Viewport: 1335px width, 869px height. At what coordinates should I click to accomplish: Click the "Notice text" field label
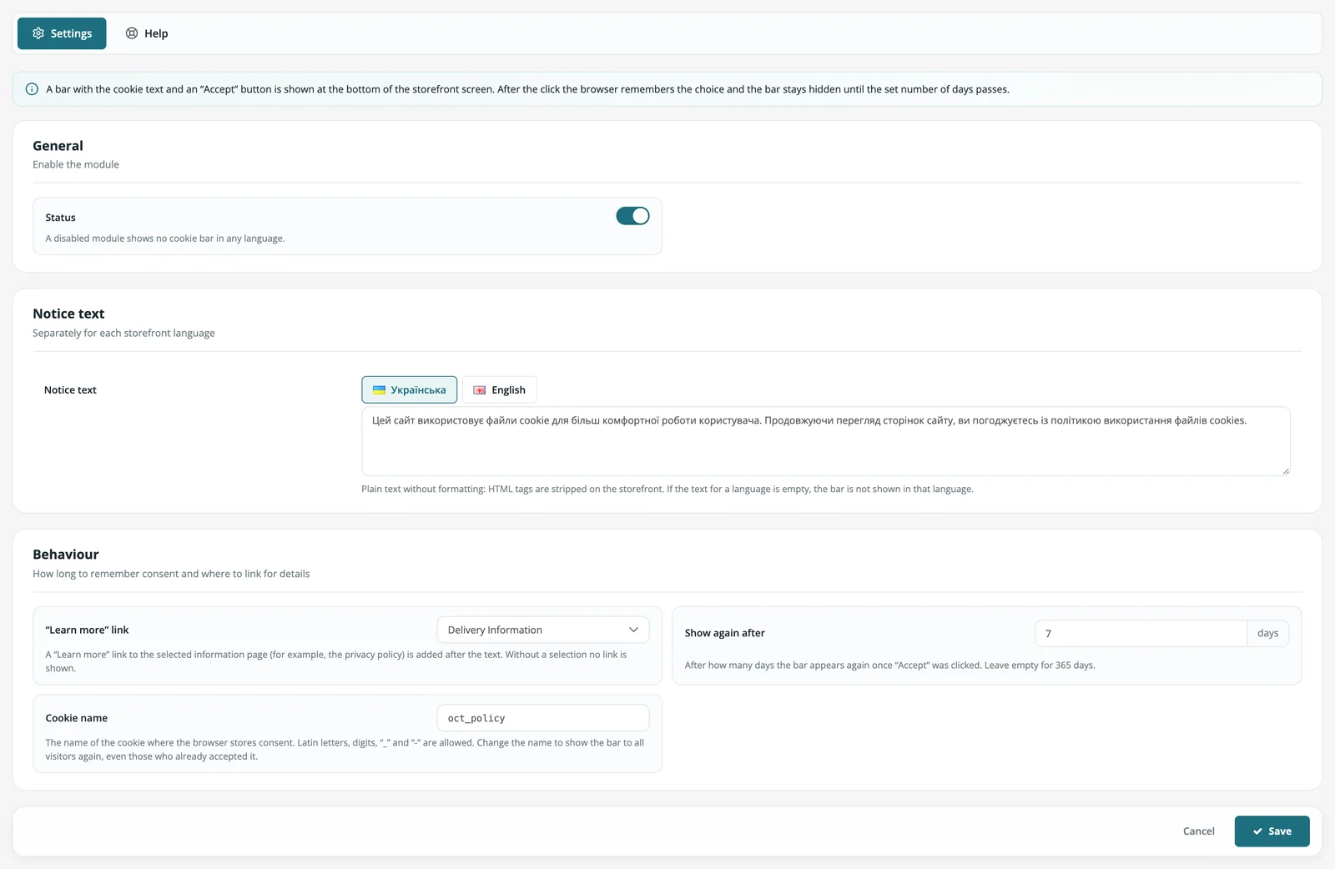(70, 389)
